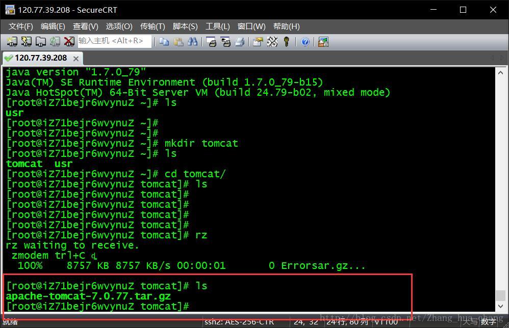Screen dimensions: 509x328
Task: Open the 工具(L) menu
Action: [217, 26]
